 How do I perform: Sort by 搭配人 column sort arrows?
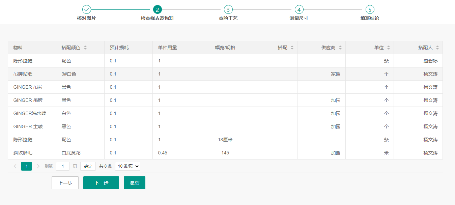tap(437, 48)
